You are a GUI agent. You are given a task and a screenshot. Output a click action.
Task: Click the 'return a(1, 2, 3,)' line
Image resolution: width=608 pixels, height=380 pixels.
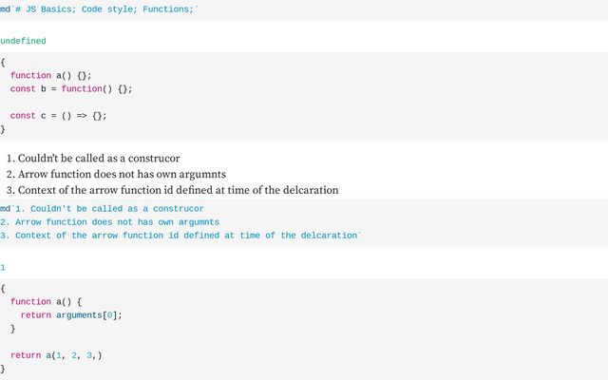(x=56, y=355)
